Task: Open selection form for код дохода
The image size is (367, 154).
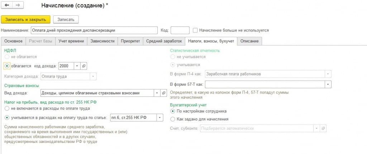Action: coord(84,66)
